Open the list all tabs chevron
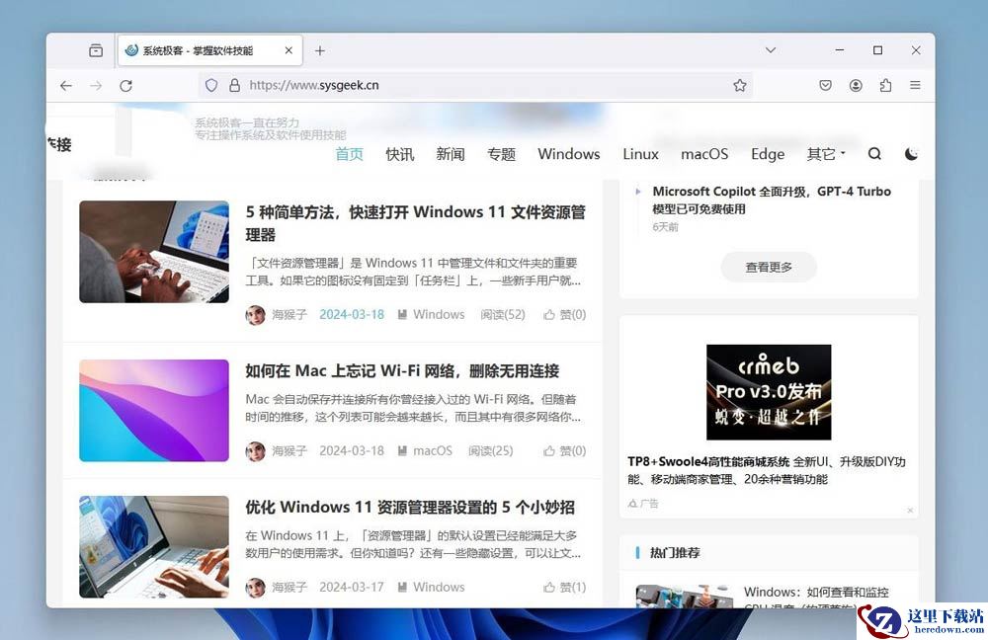This screenshot has width=988, height=640. click(x=771, y=49)
